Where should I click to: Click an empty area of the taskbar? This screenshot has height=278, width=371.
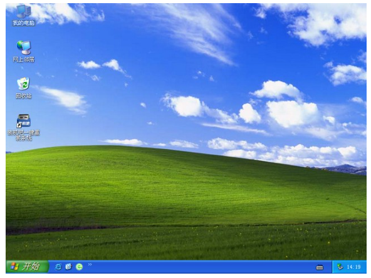tap(201, 267)
